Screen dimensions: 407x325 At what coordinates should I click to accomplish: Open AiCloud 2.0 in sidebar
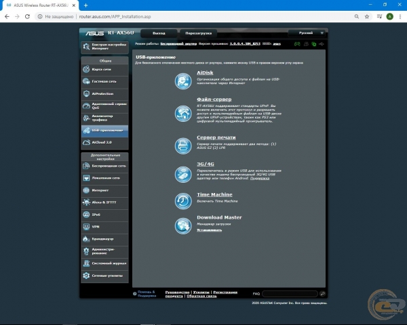coord(104,142)
